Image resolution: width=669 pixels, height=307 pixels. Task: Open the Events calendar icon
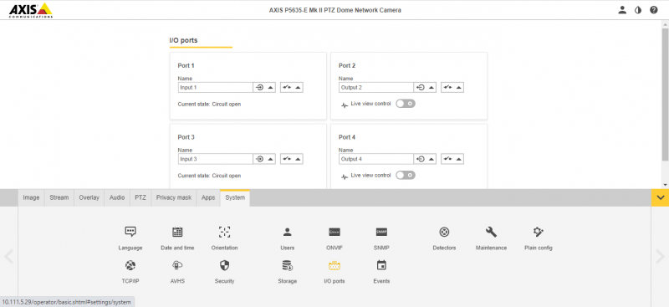pos(381,265)
